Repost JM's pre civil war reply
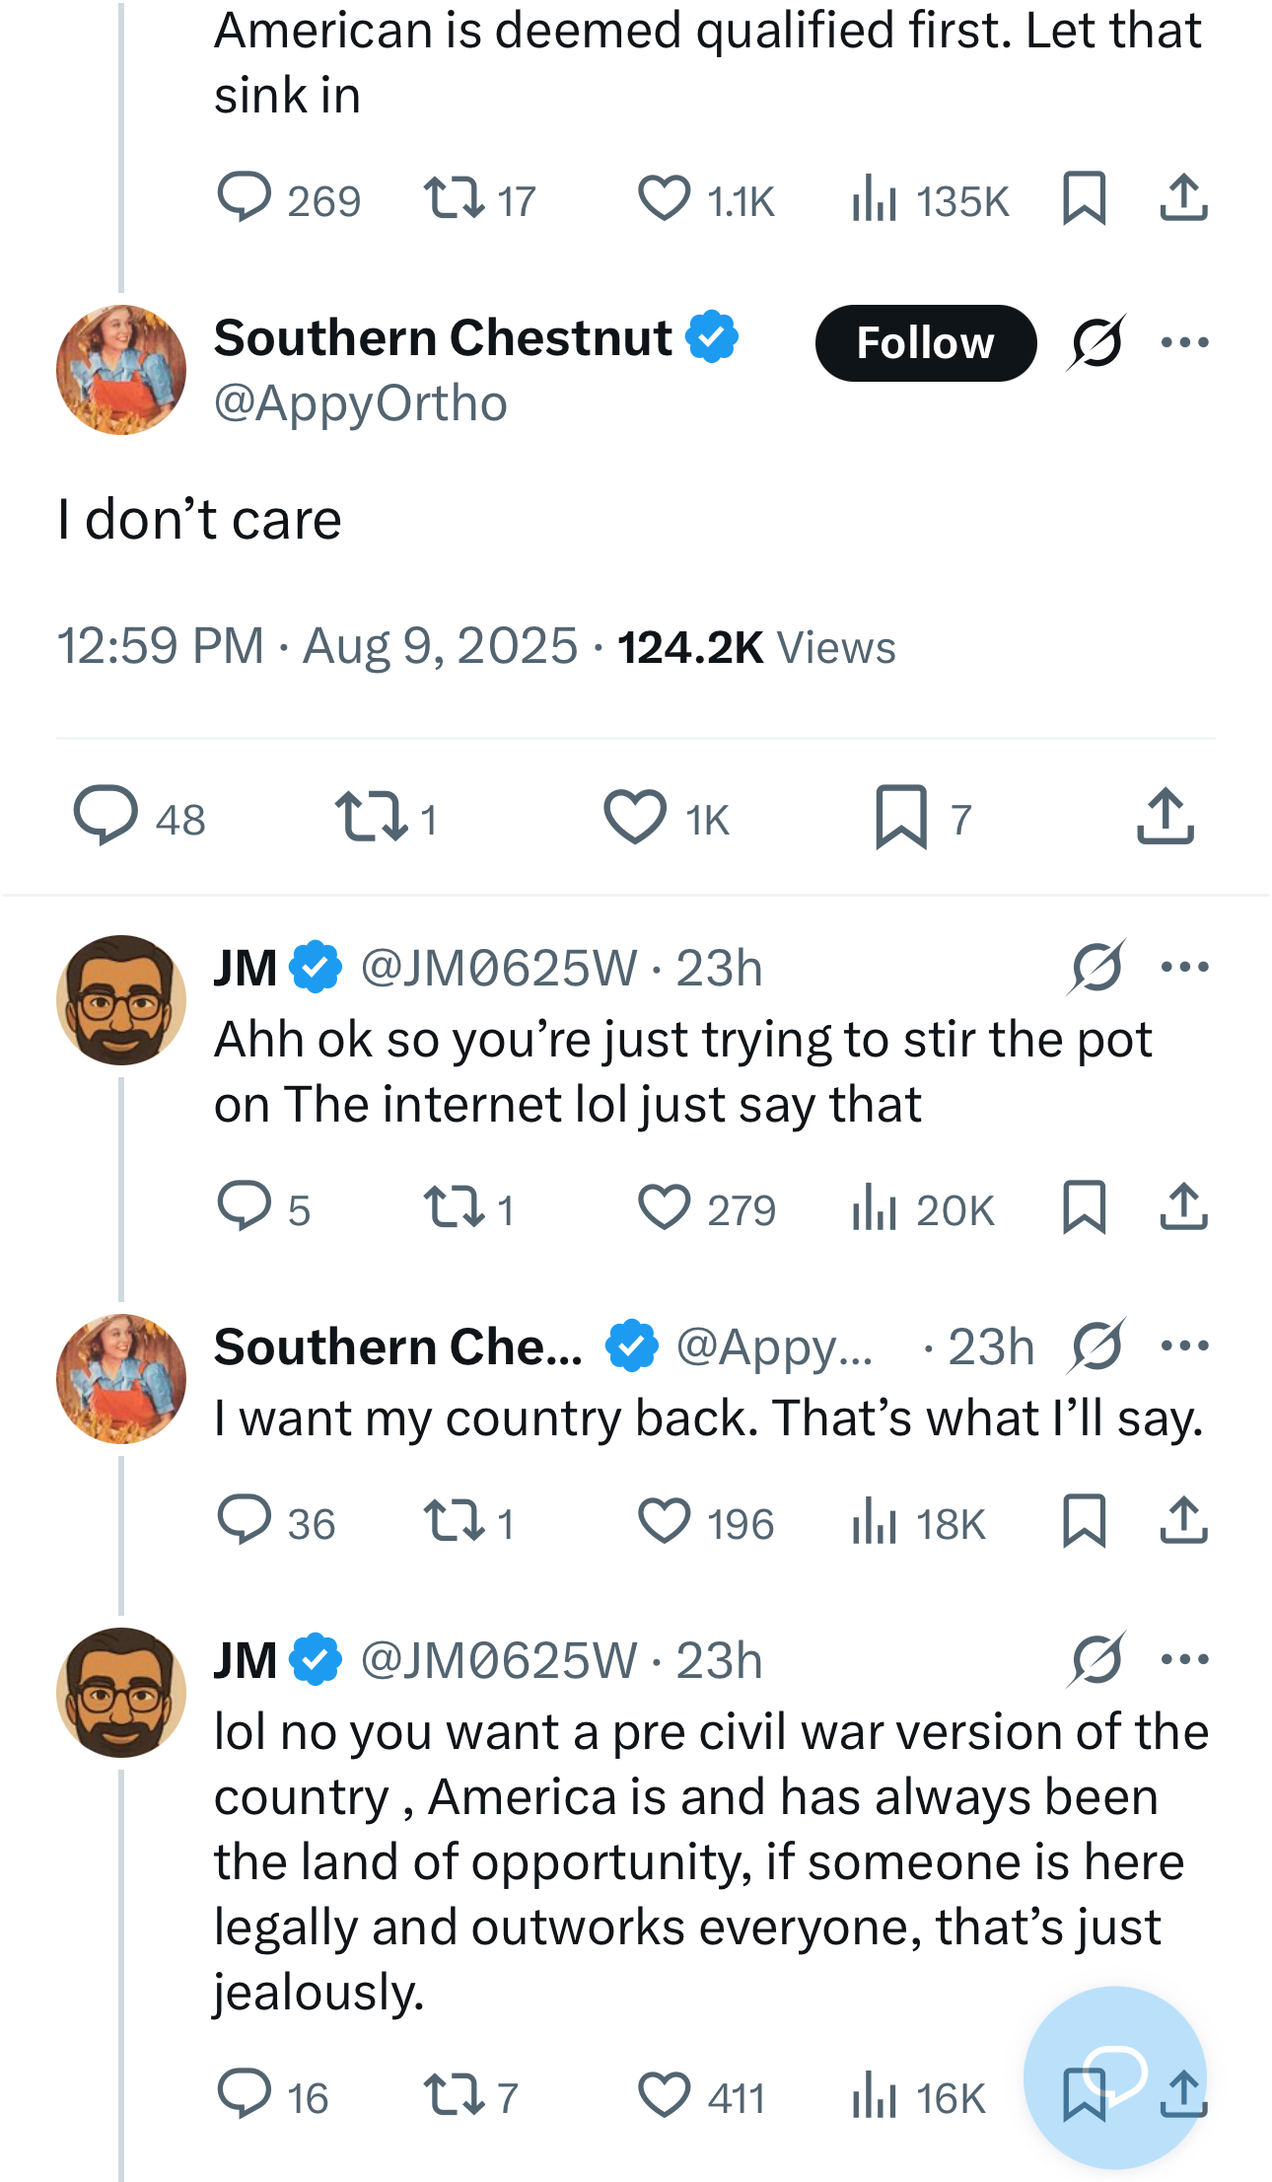The width and height of the screenshot is (1272, 2182). pyautogui.click(x=454, y=2095)
